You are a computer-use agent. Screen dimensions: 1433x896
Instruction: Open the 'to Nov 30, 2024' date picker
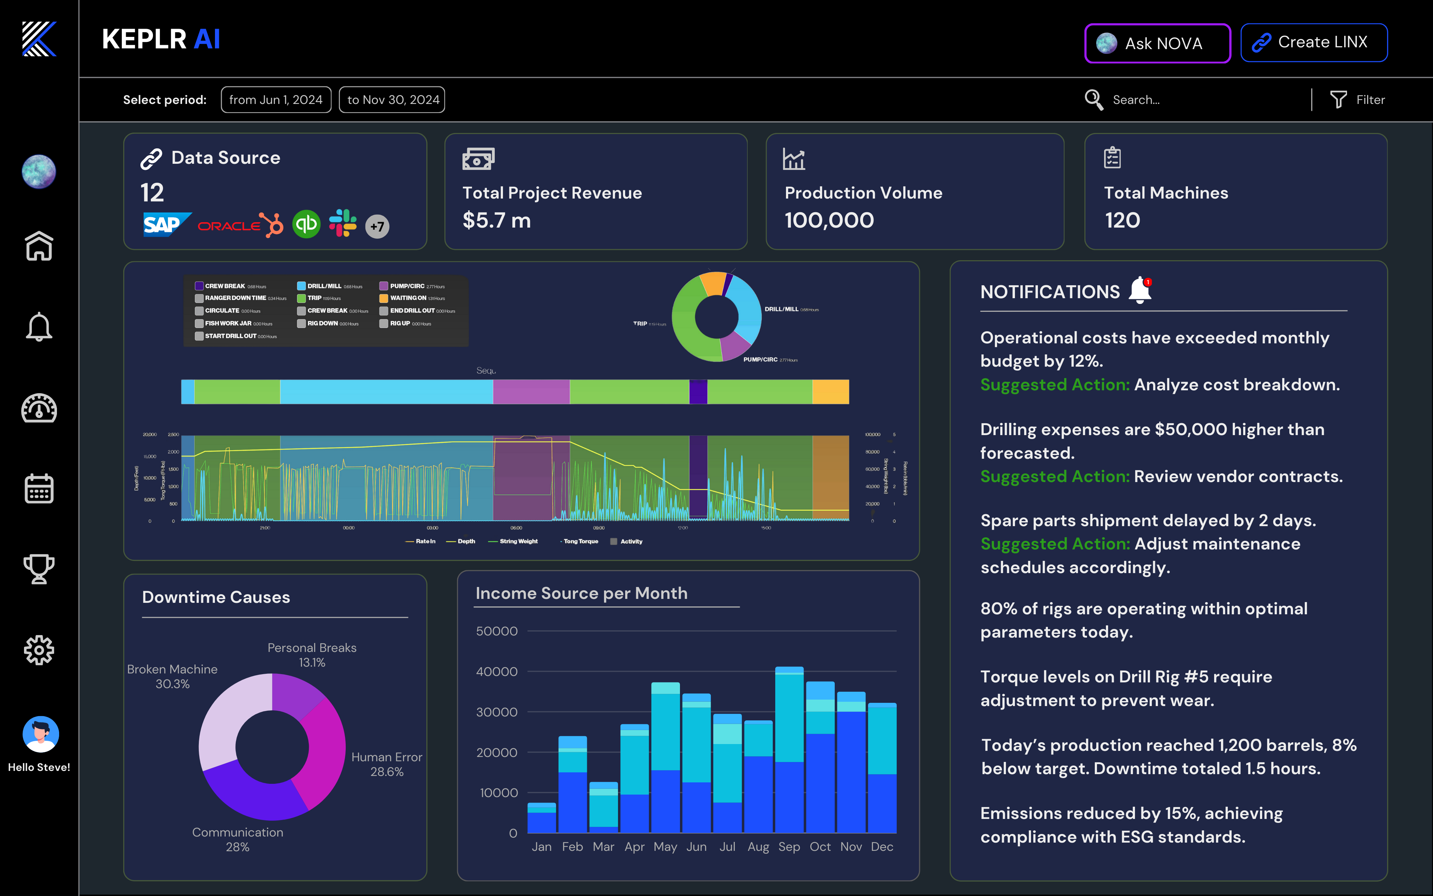pyautogui.click(x=392, y=100)
